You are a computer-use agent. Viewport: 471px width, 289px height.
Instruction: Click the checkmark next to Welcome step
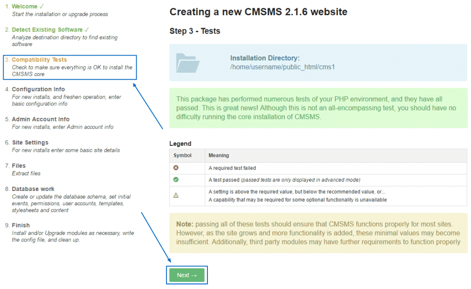pos(41,6)
